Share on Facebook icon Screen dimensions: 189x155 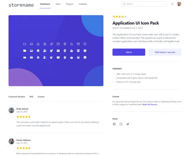tap(114, 124)
